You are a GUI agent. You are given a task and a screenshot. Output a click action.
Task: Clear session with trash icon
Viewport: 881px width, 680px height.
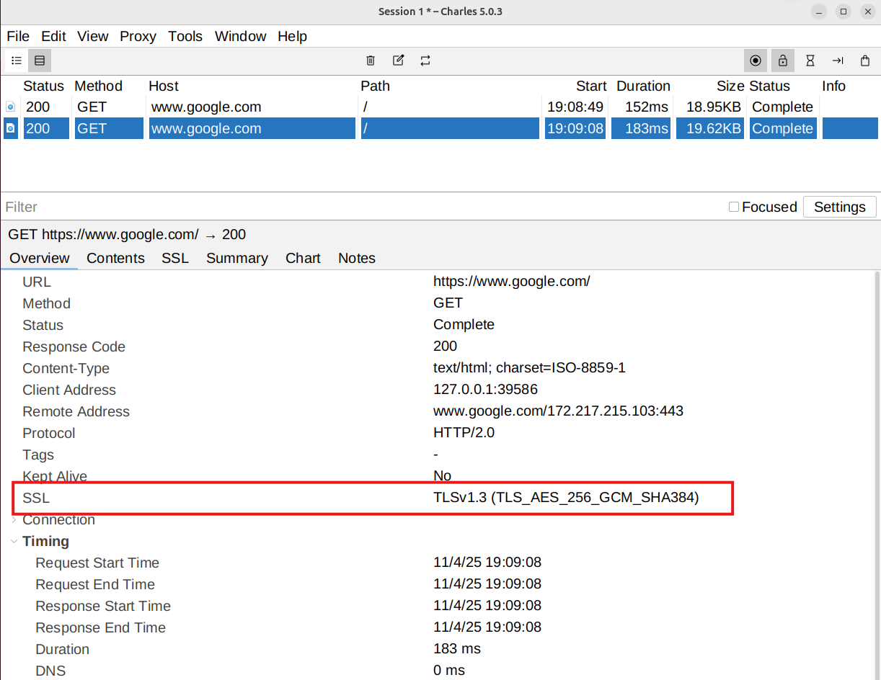click(x=371, y=61)
